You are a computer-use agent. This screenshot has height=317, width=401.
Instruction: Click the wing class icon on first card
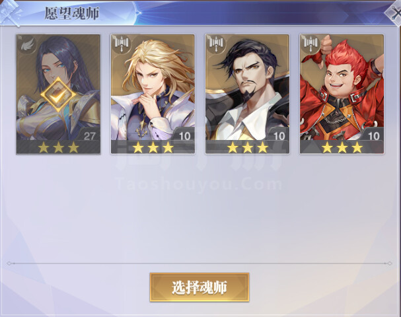(27, 45)
